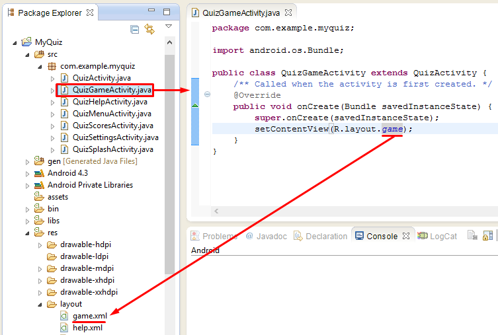Click the gen source folder icon
This screenshot has height=335, width=498.
(39, 161)
